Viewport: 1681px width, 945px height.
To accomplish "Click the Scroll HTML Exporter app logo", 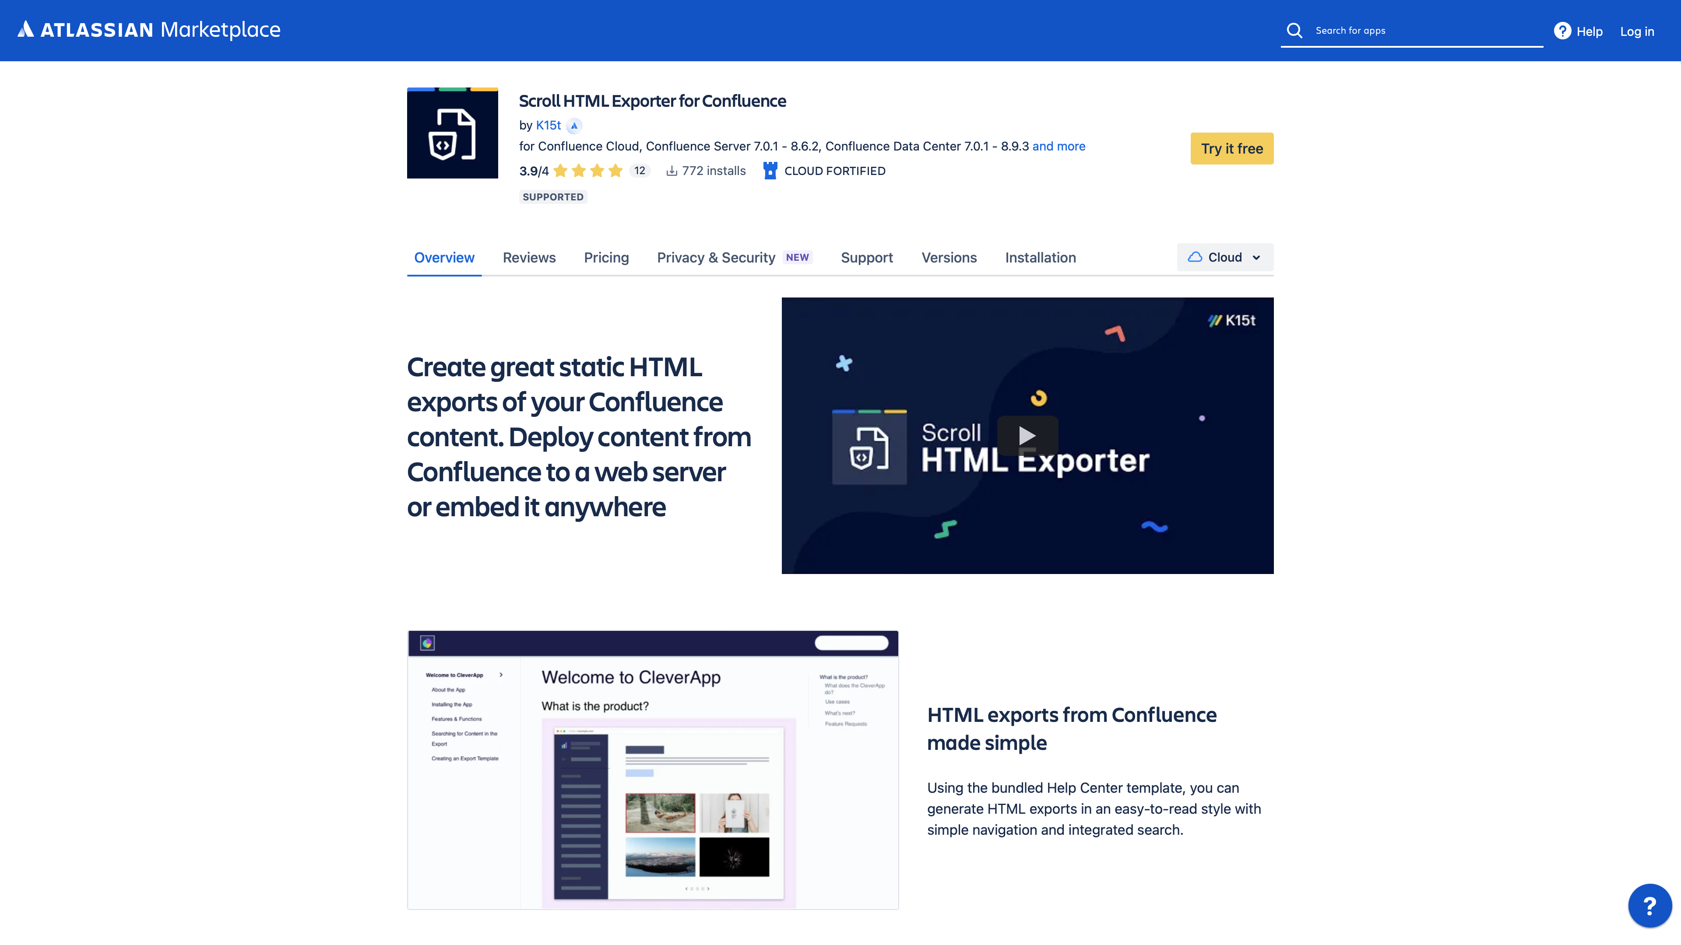I will [452, 133].
